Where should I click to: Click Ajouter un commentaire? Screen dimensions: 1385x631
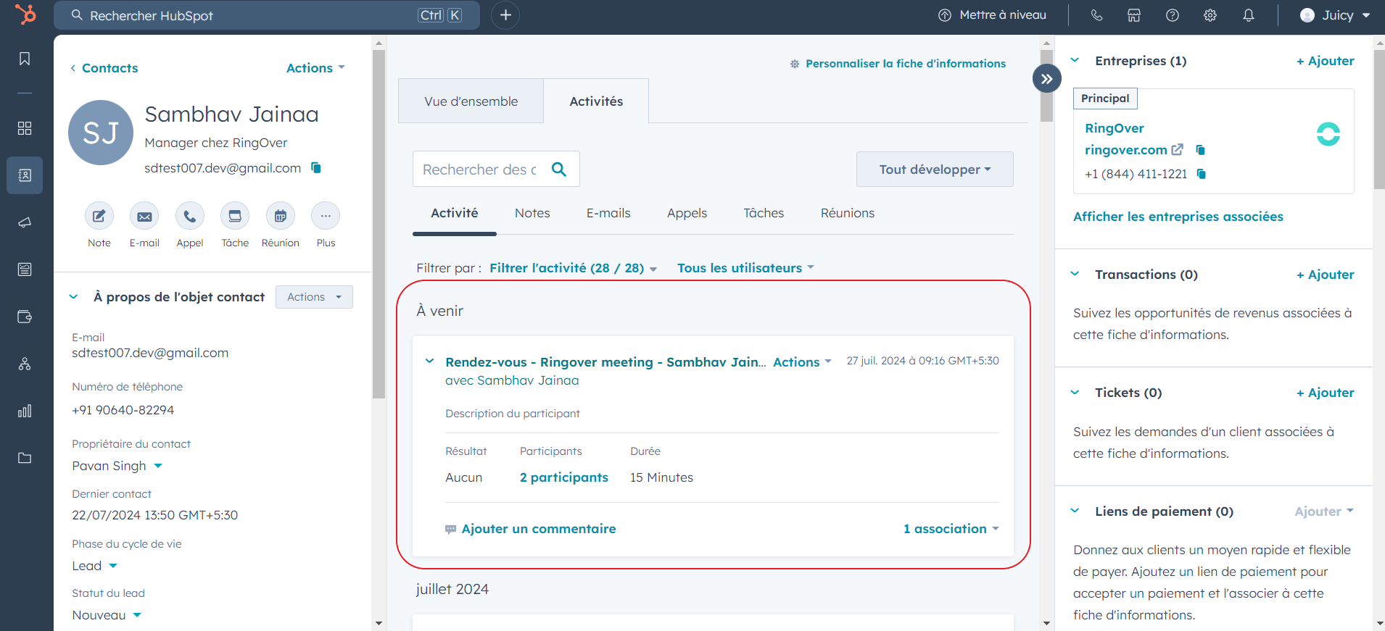coord(531,529)
